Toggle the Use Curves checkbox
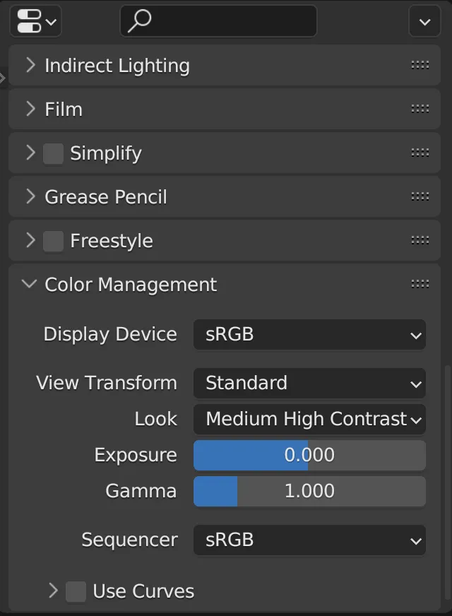 click(76, 591)
